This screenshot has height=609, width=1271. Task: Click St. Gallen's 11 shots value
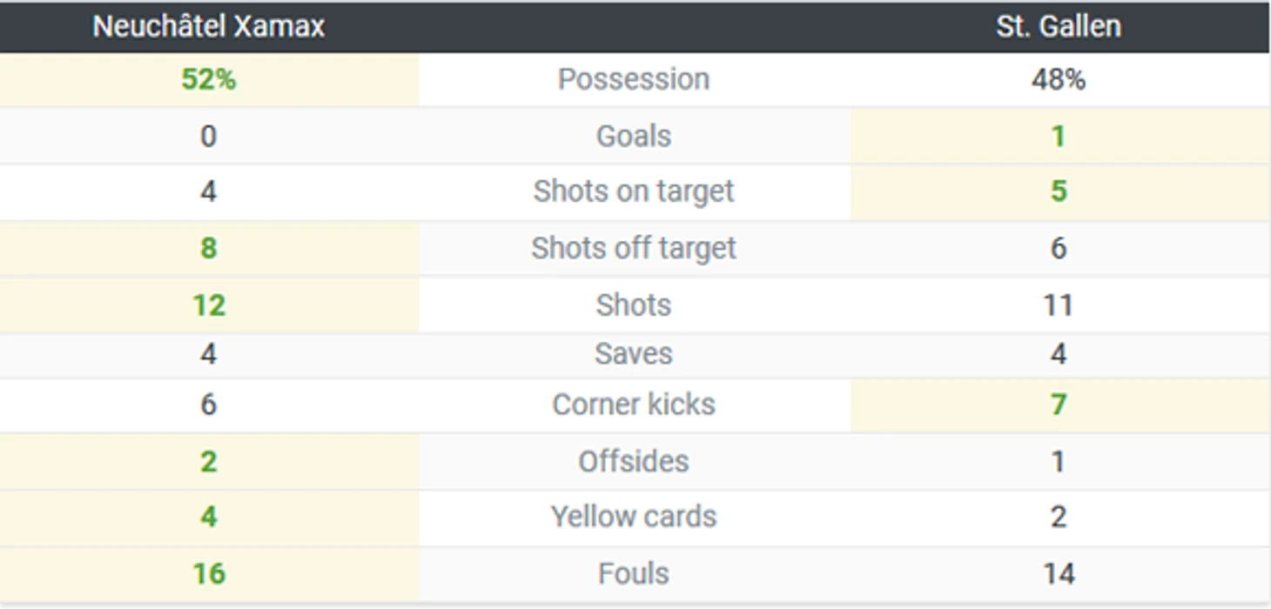[x=1059, y=305]
